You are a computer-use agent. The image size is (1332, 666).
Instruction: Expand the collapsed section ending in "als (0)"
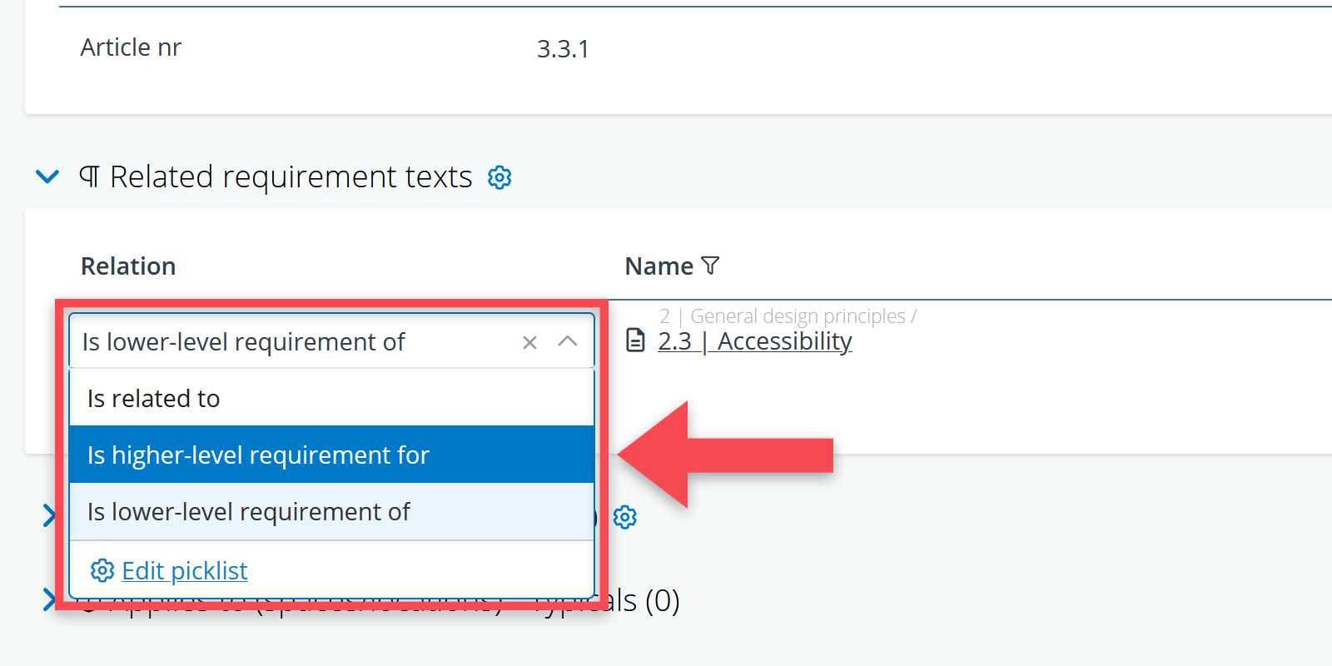click(49, 599)
